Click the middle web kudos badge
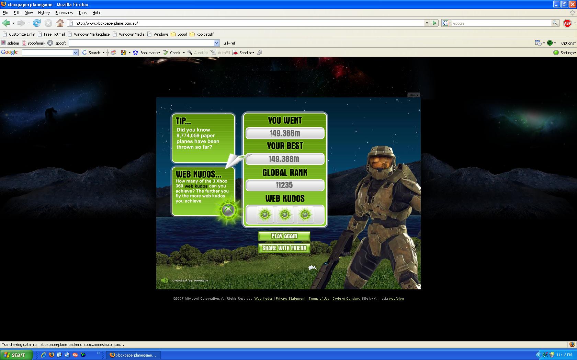This screenshot has height=360, width=577. pos(285,215)
